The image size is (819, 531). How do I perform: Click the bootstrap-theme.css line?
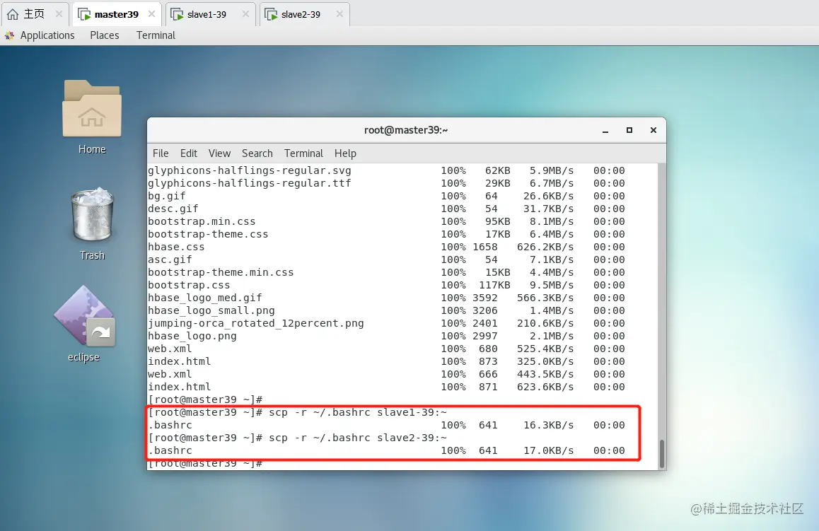coord(387,235)
